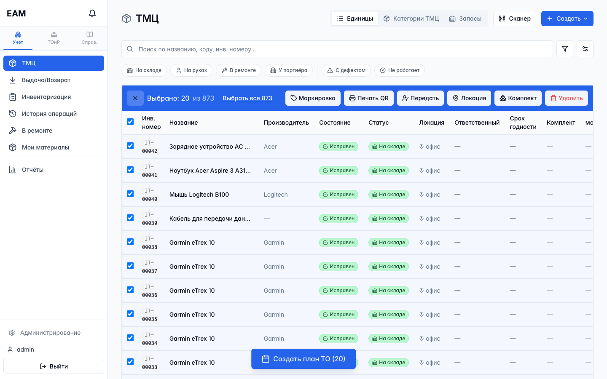
Task: Click Создать план ТО (20) button
Action: [303, 359]
